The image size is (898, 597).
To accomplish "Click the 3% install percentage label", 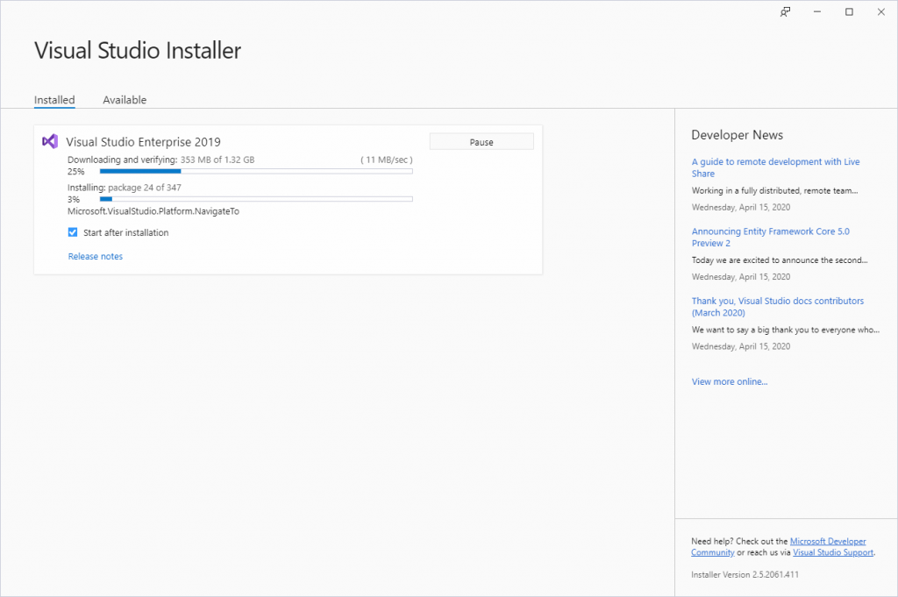I will click(74, 200).
